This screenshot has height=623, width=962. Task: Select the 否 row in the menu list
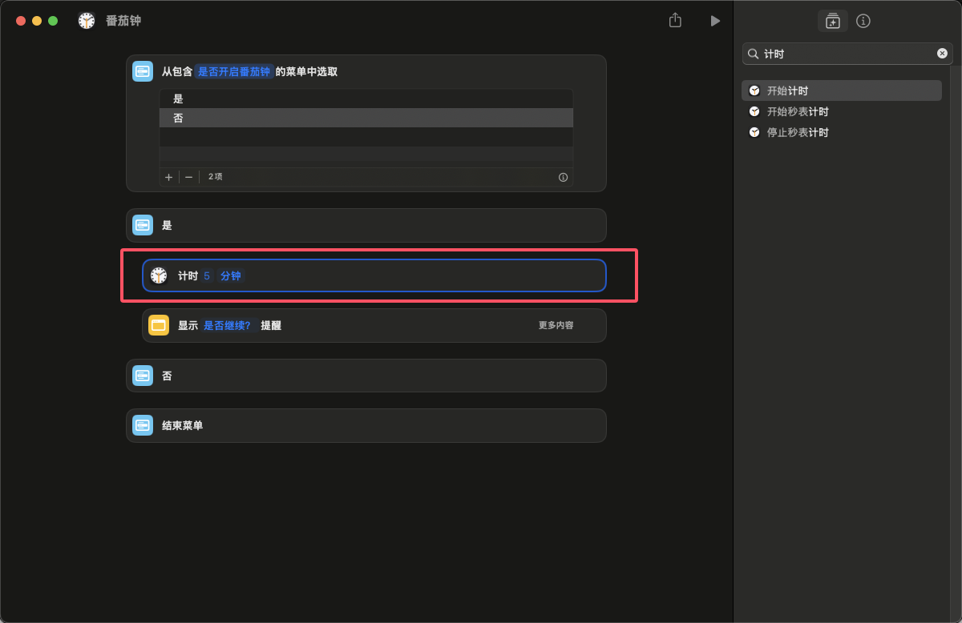pyautogui.click(x=366, y=118)
